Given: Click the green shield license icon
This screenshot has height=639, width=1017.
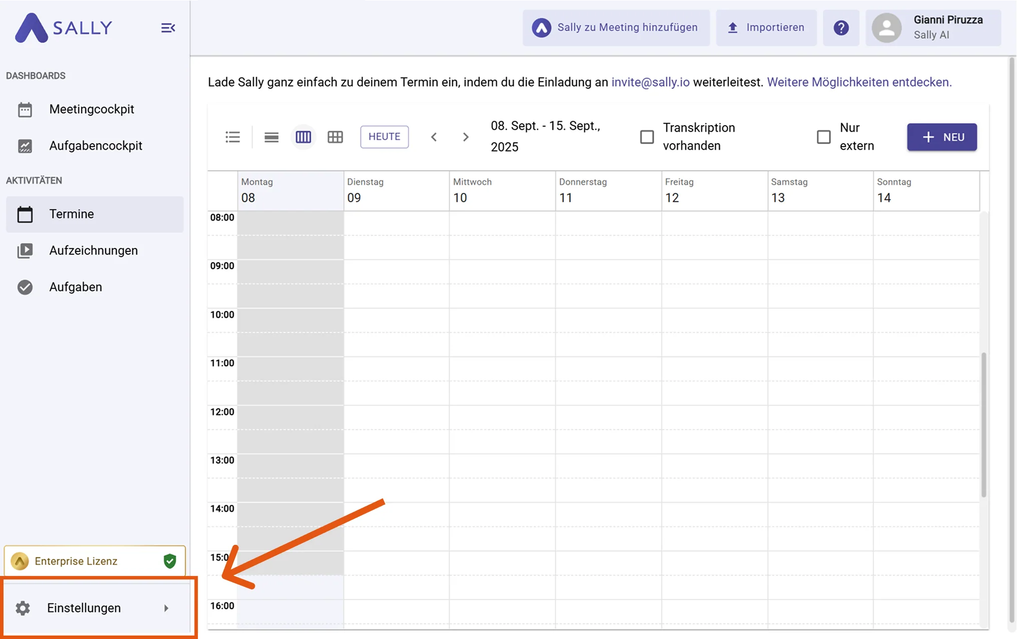Looking at the screenshot, I should point(170,561).
